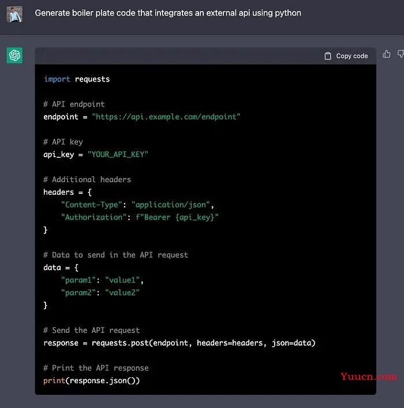
Task: Click the 'headers = {' line
Action: [x=68, y=192]
